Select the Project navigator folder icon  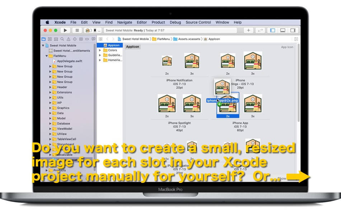click(x=43, y=39)
